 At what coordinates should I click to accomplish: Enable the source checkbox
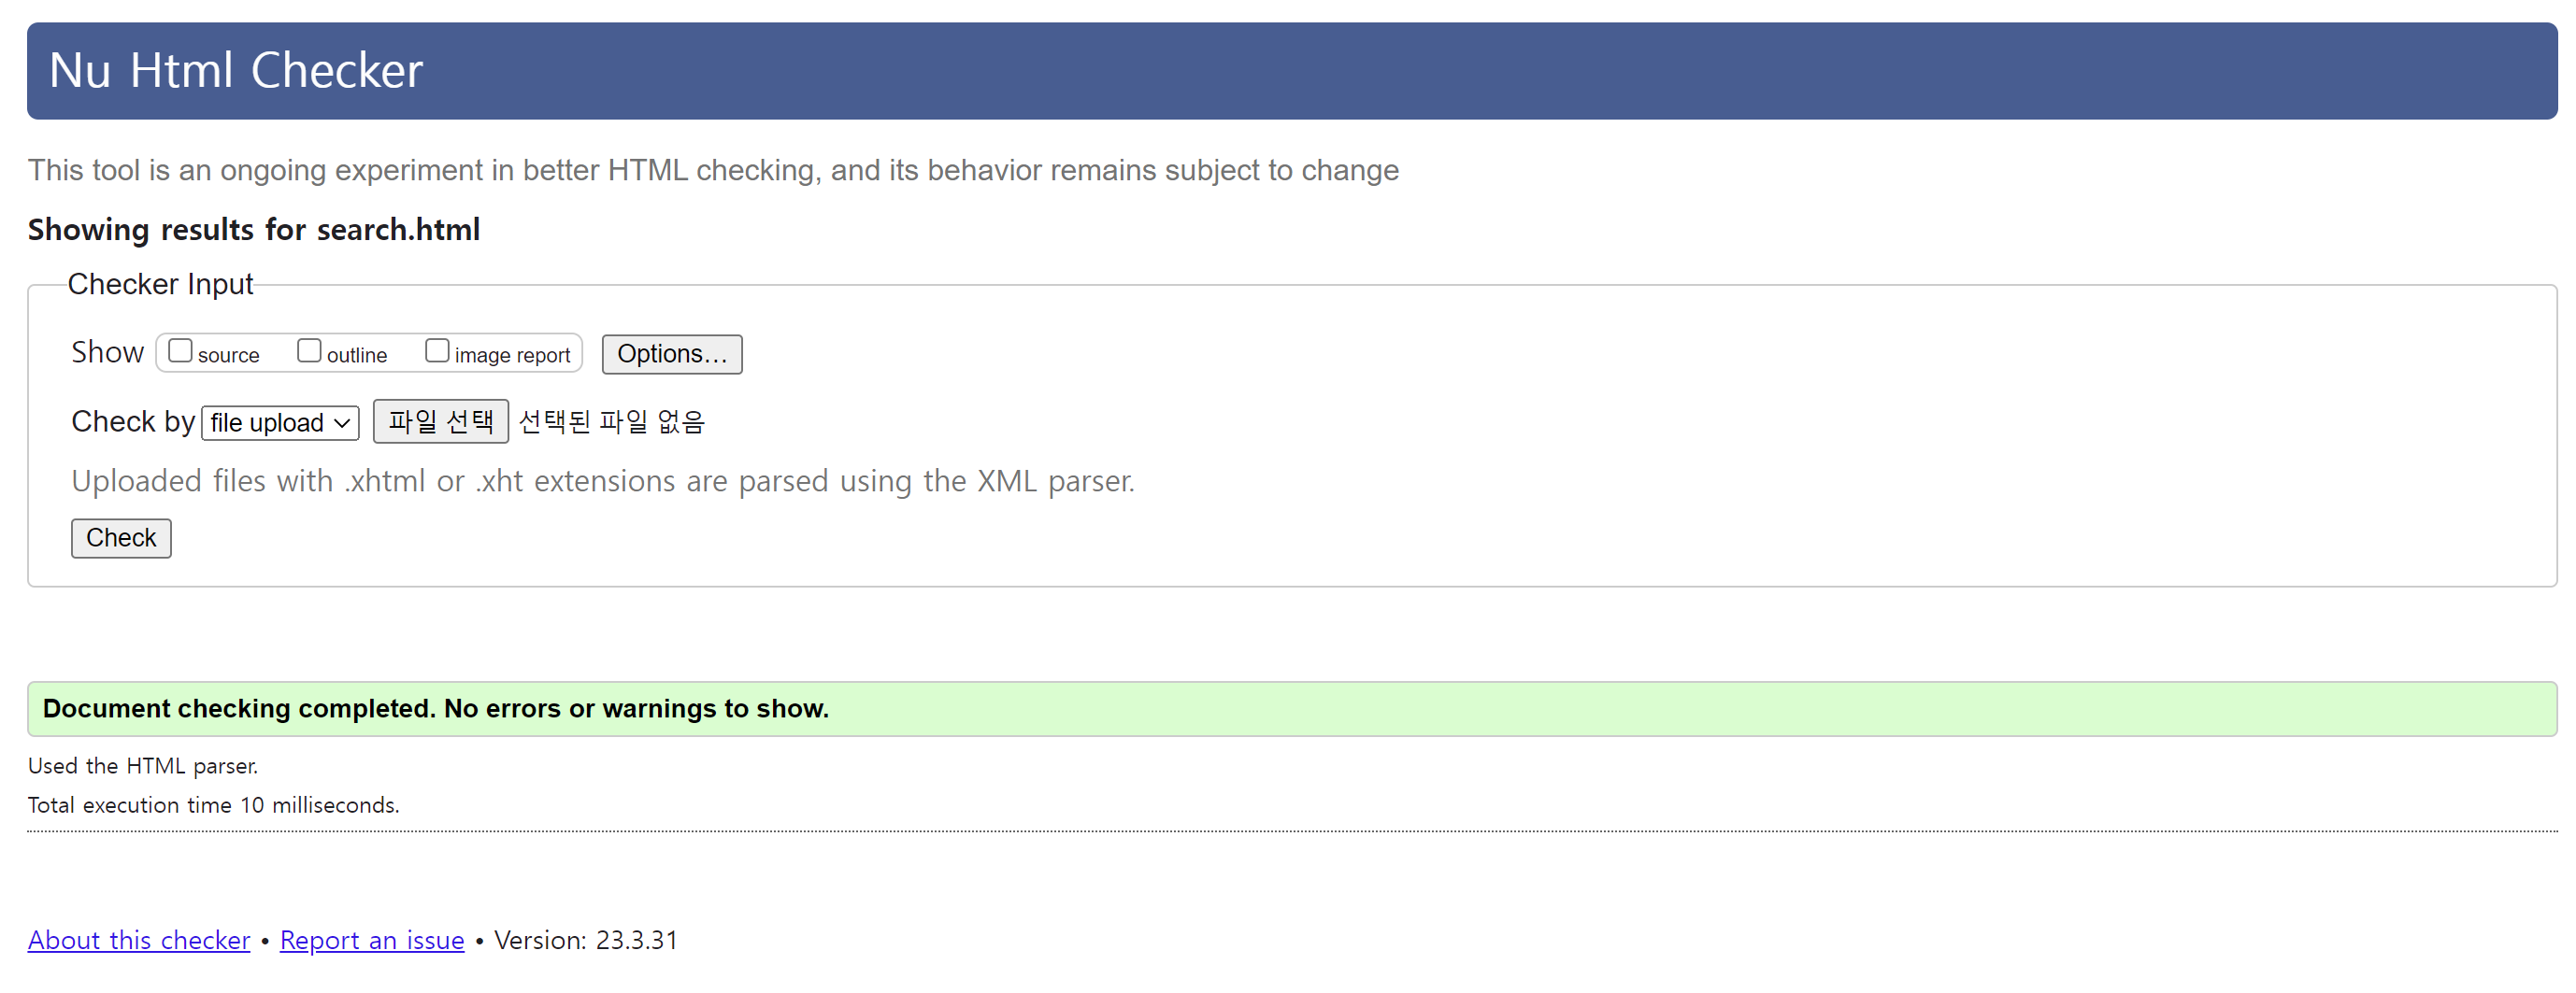[180, 350]
